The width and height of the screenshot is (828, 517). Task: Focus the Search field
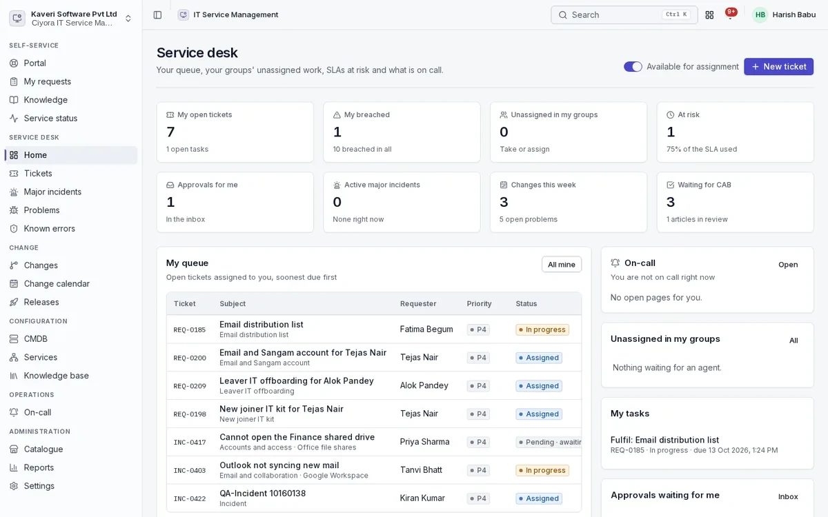pos(624,14)
